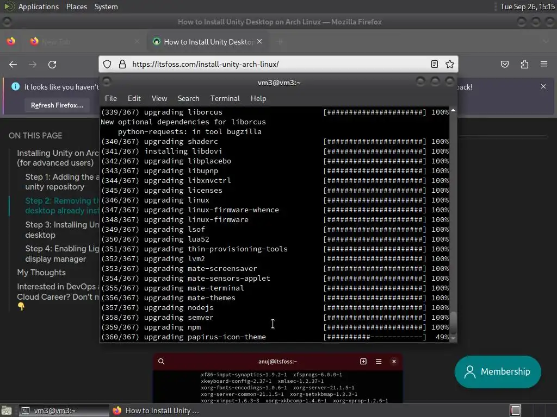Viewport: 557px width, 417px height.
Task: Bookmark this page with star icon
Action: click(x=450, y=64)
